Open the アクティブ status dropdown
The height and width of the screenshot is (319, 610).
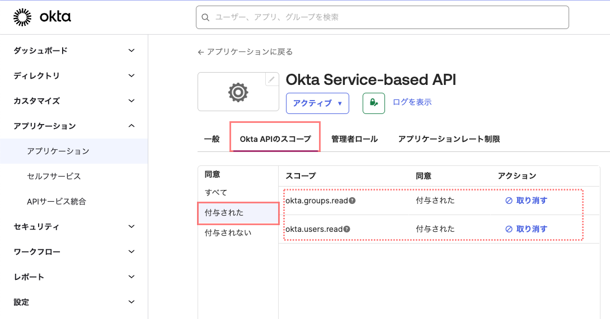click(317, 103)
